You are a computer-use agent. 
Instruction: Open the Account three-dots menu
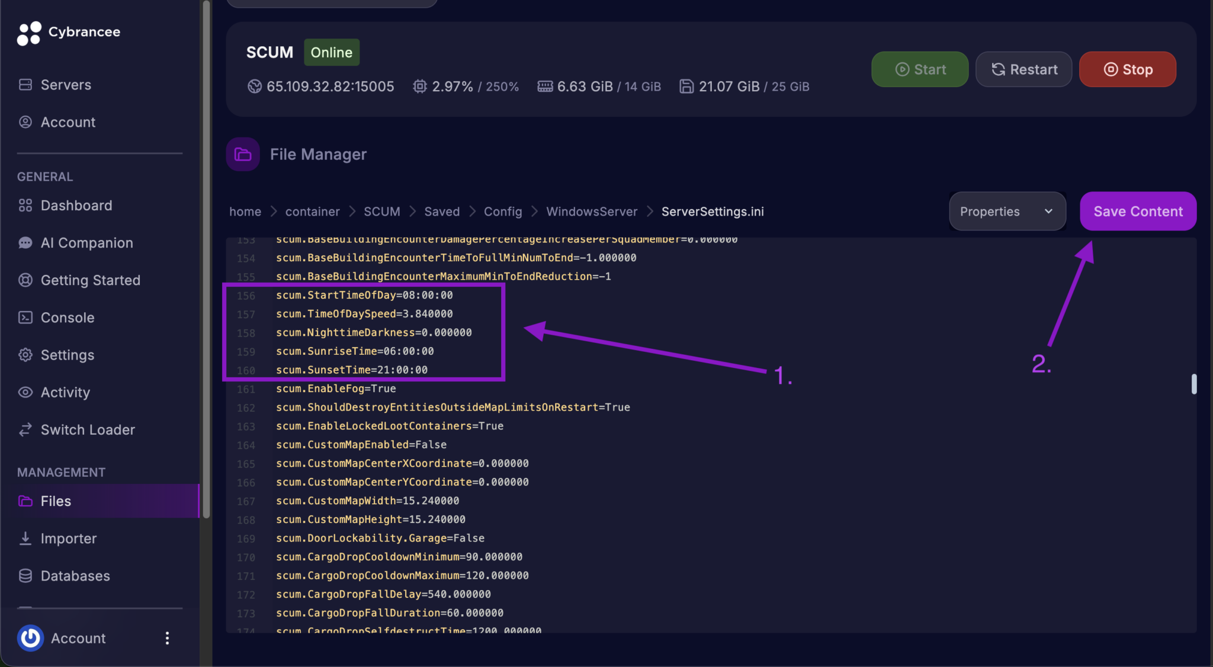tap(167, 638)
